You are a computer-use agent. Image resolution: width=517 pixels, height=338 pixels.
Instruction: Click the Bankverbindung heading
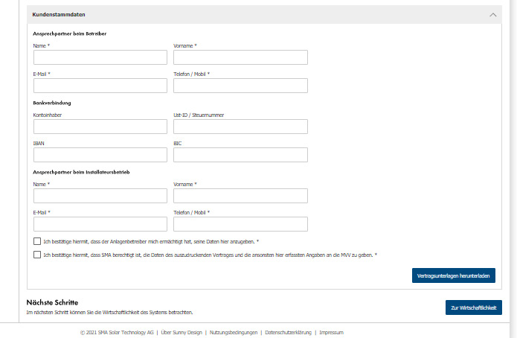(x=52, y=103)
